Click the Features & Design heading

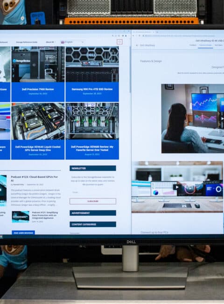click(151, 61)
